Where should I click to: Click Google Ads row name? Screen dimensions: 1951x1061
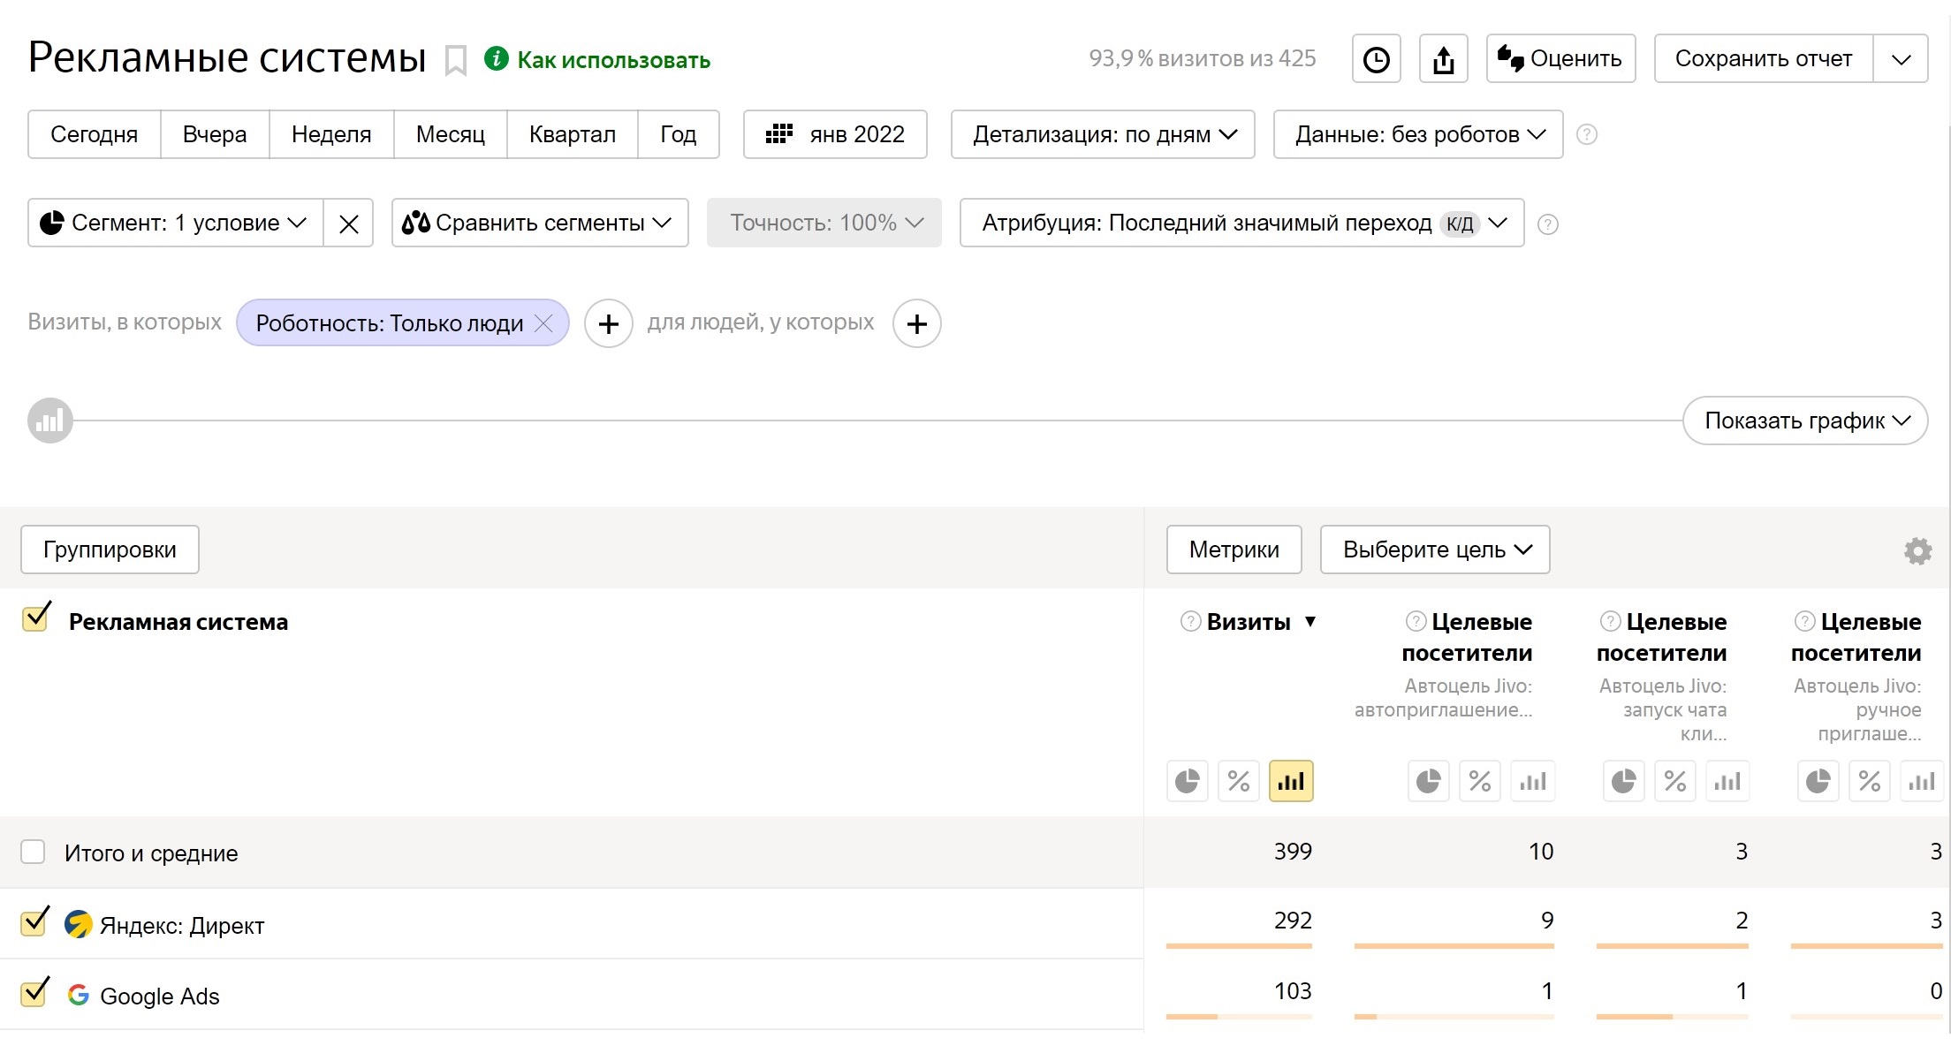pos(160,997)
